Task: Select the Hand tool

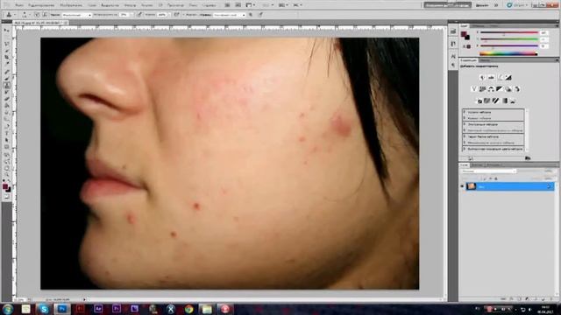Action: [6, 168]
